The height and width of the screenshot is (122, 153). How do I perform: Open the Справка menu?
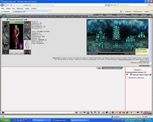tap(34, 8)
